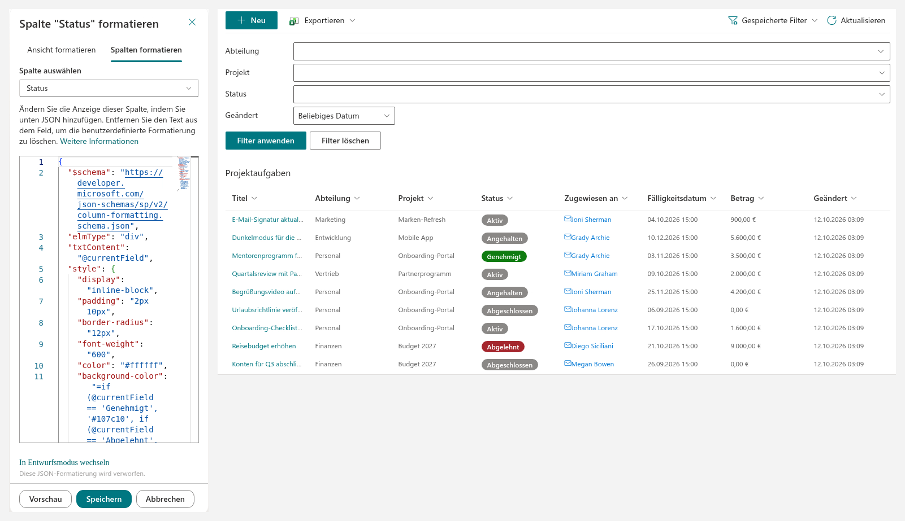Click mail icon next to Diego Siciliani

pos(568,345)
